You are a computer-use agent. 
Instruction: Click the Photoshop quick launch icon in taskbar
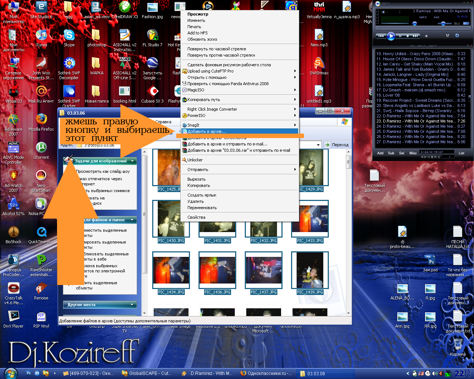point(29,373)
